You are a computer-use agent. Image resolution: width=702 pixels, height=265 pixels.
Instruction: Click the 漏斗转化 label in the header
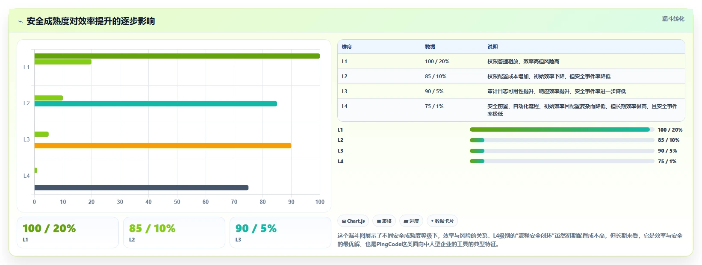coord(673,19)
